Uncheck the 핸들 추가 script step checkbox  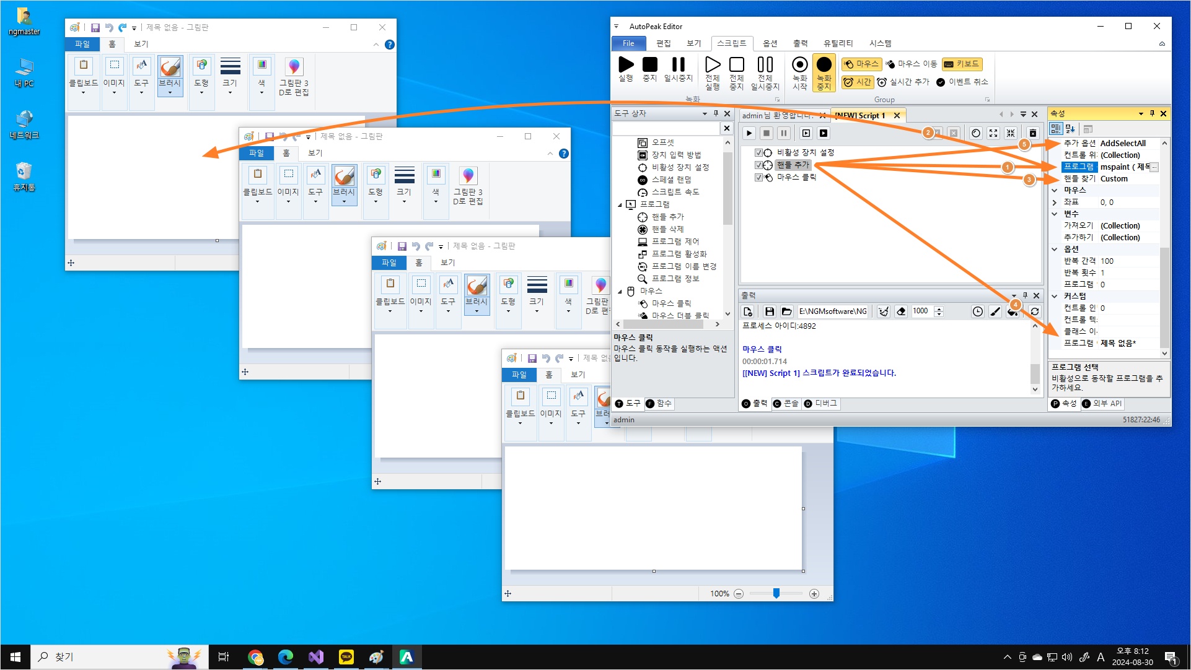758,165
